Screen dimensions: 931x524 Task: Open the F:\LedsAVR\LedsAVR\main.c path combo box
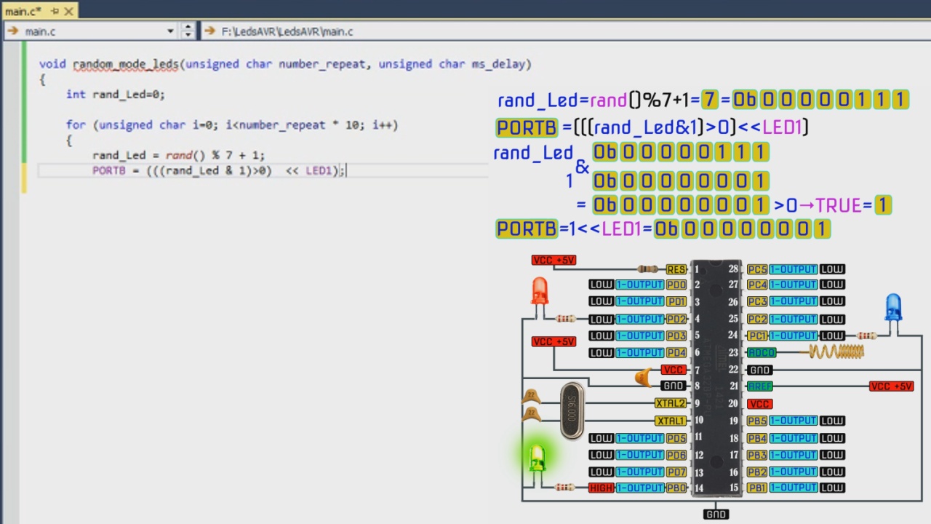pos(564,31)
